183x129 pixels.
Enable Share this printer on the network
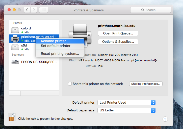[x=70, y=84]
